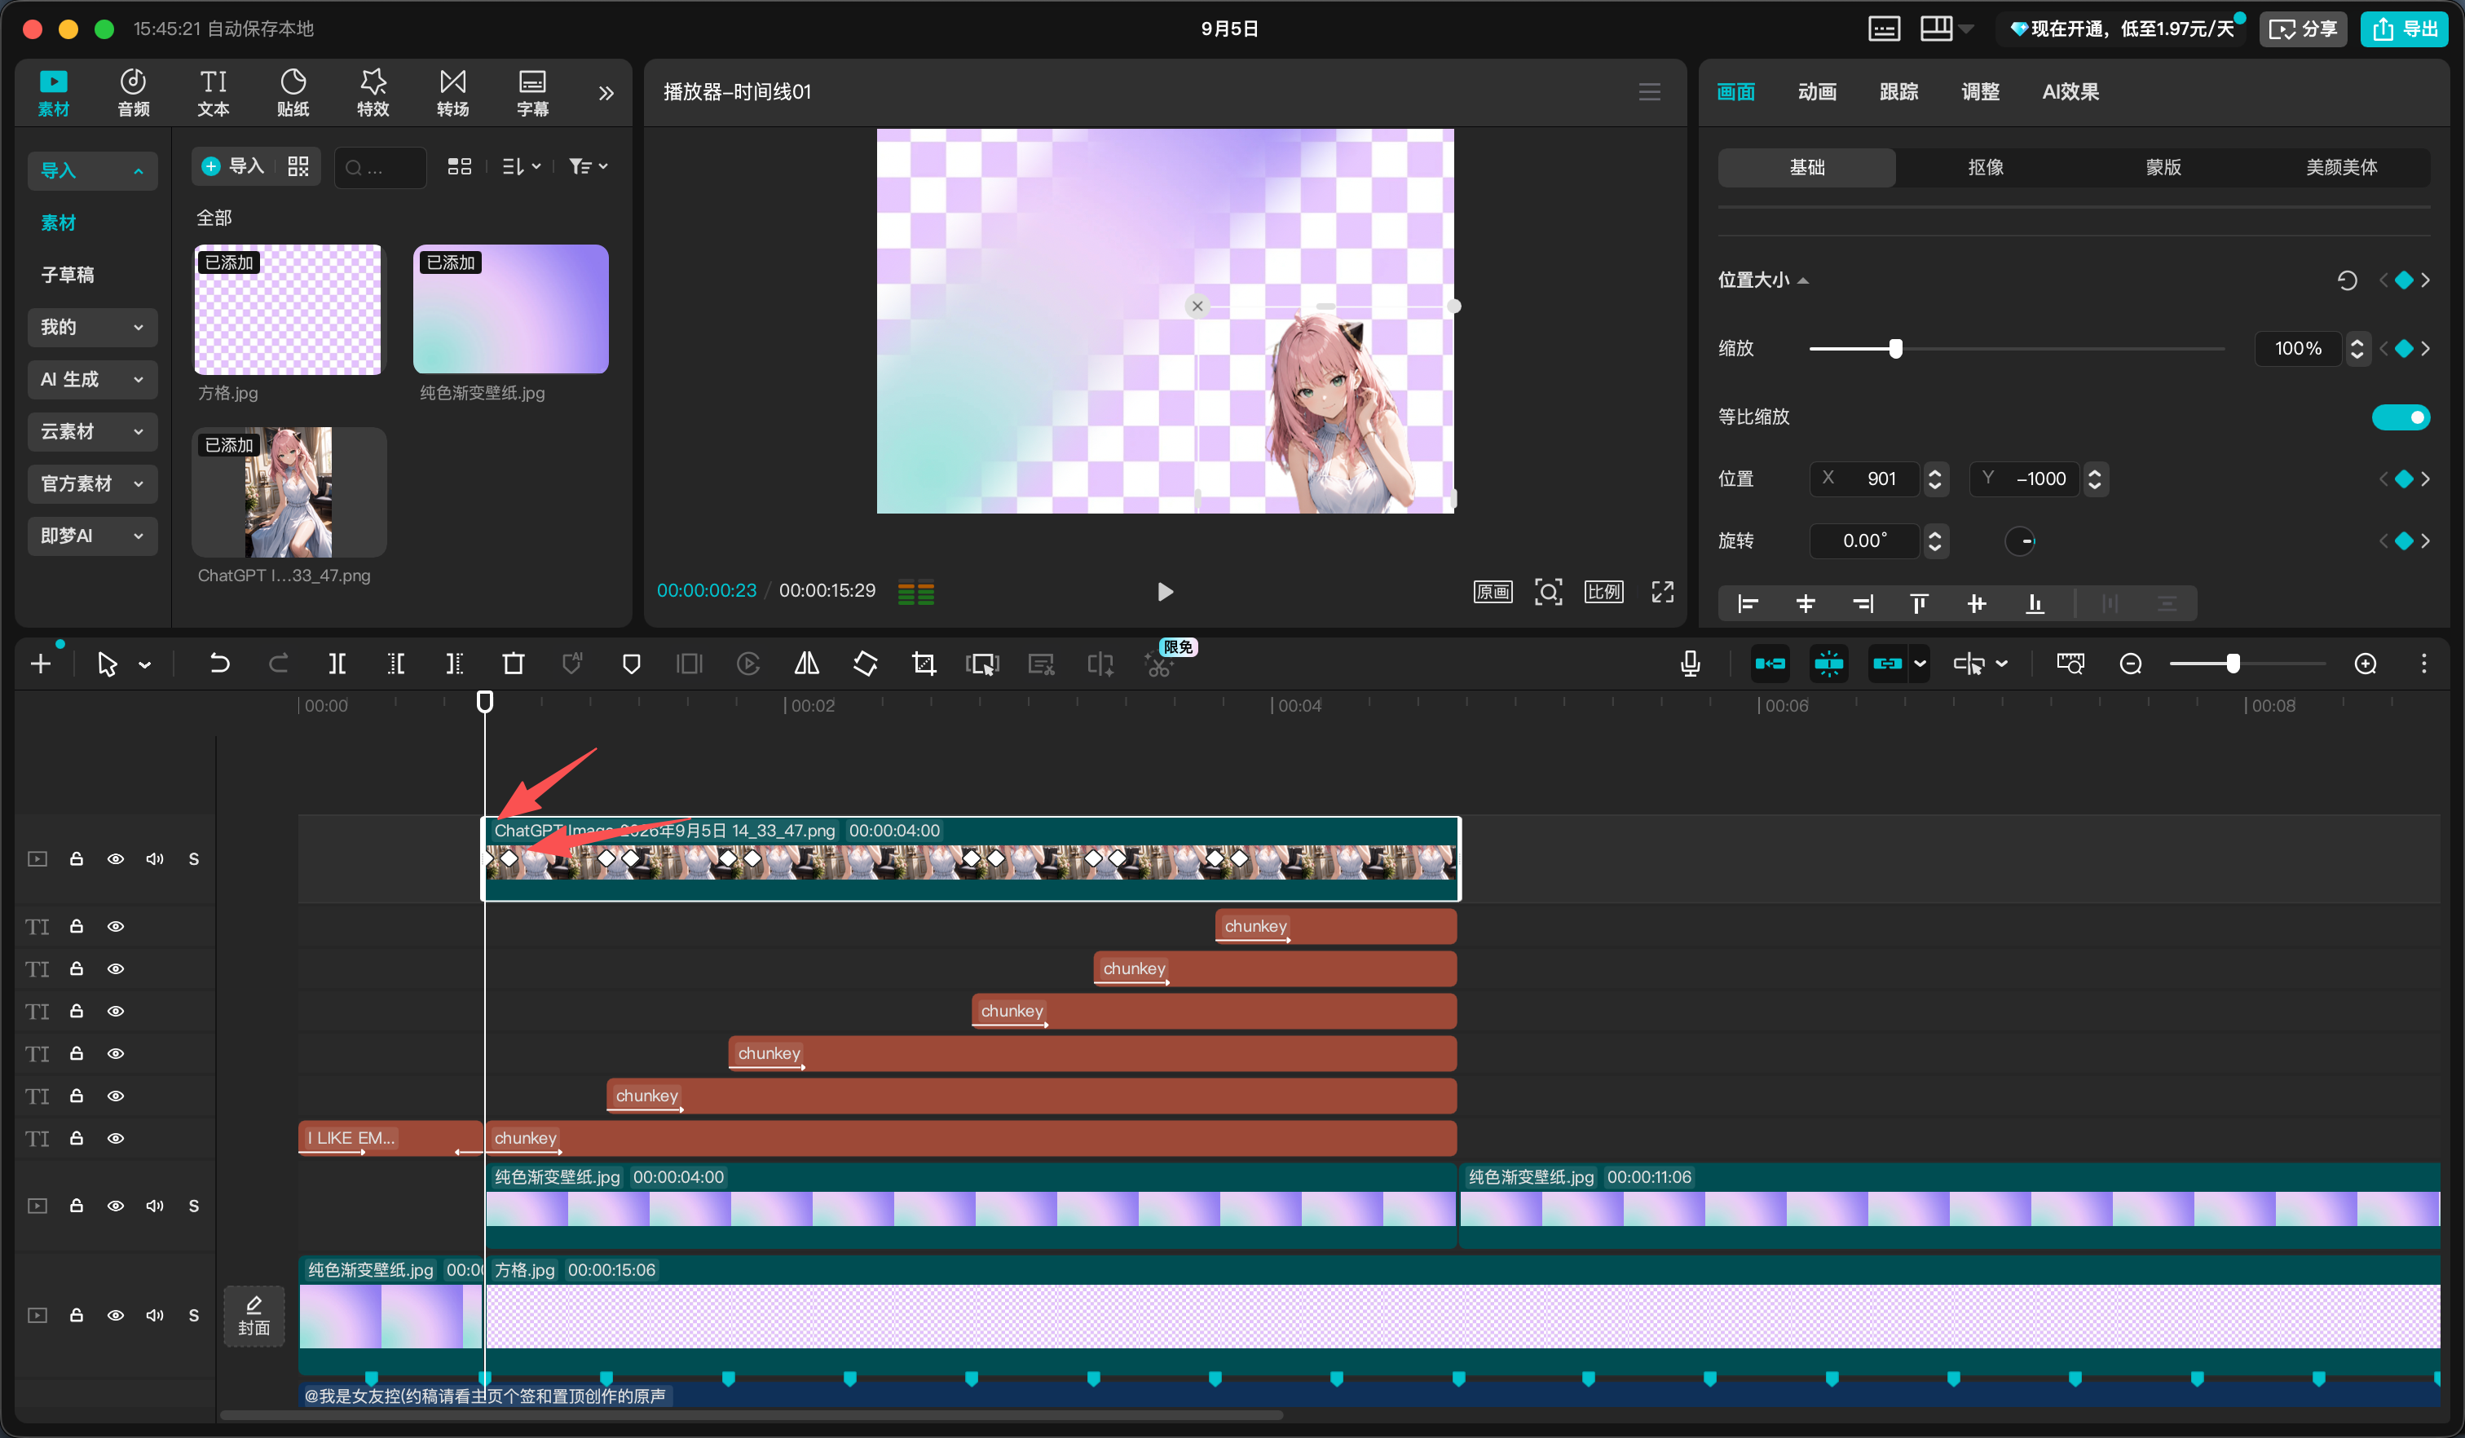Image resolution: width=2465 pixels, height=1438 pixels.
Task: Zoom out the timeline with minus icon
Action: tap(2131, 664)
